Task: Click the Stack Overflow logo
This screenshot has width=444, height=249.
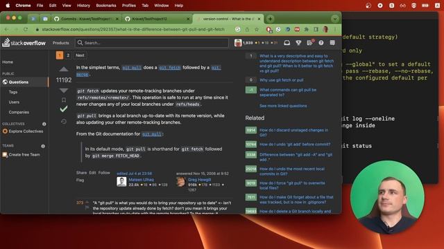Action: (x=24, y=43)
